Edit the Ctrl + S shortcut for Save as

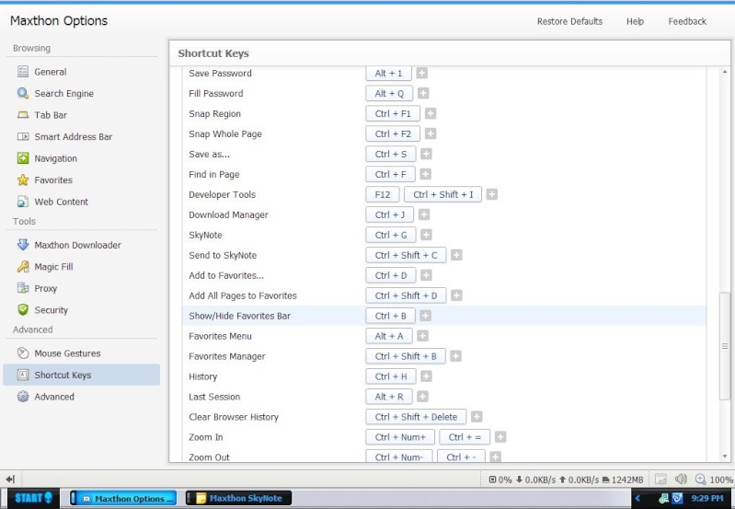pyautogui.click(x=390, y=154)
